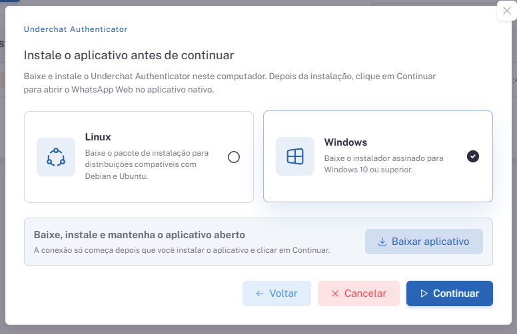Click the Windows logo icon
The width and height of the screenshot is (517, 334).
pos(295,156)
